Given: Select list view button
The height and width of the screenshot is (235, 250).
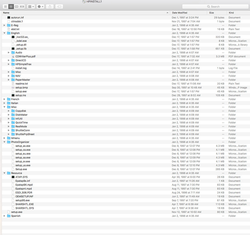Looking at the screenshot, I should 11,7.
